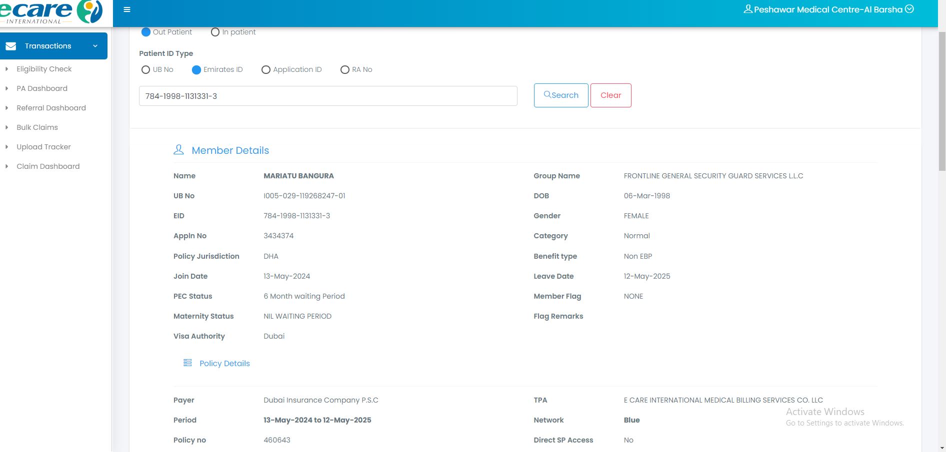Image resolution: width=946 pixels, height=452 pixels.
Task: Choose UB No as patient ID type
Action: tap(145, 70)
